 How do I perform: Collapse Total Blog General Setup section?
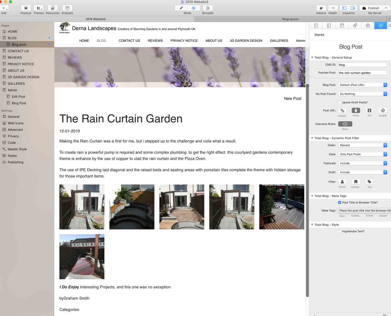pos(312,58)
